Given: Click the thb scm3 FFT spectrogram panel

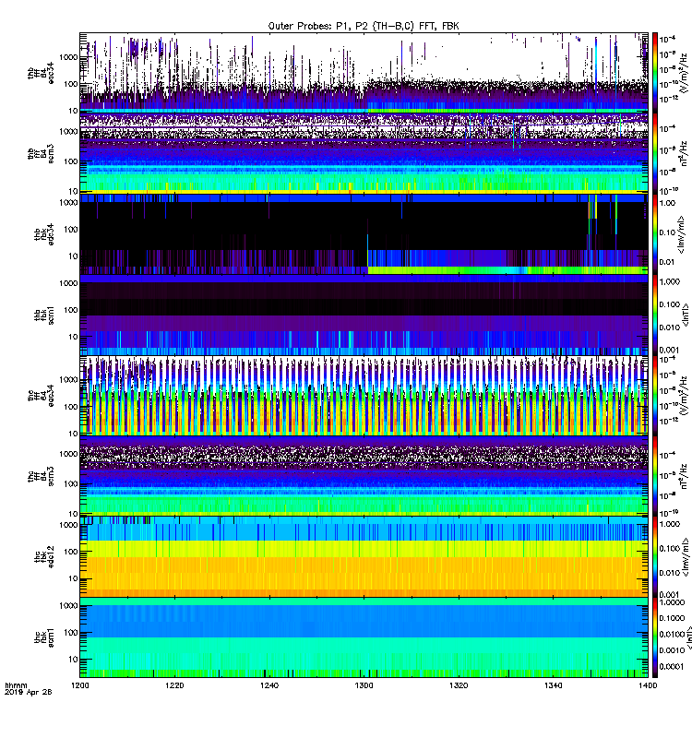Looking at the screenshot, I should click(x=364, y=153).
